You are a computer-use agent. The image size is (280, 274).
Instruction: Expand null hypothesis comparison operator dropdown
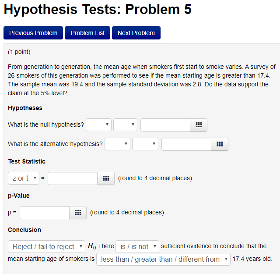[x=125, y=125]
